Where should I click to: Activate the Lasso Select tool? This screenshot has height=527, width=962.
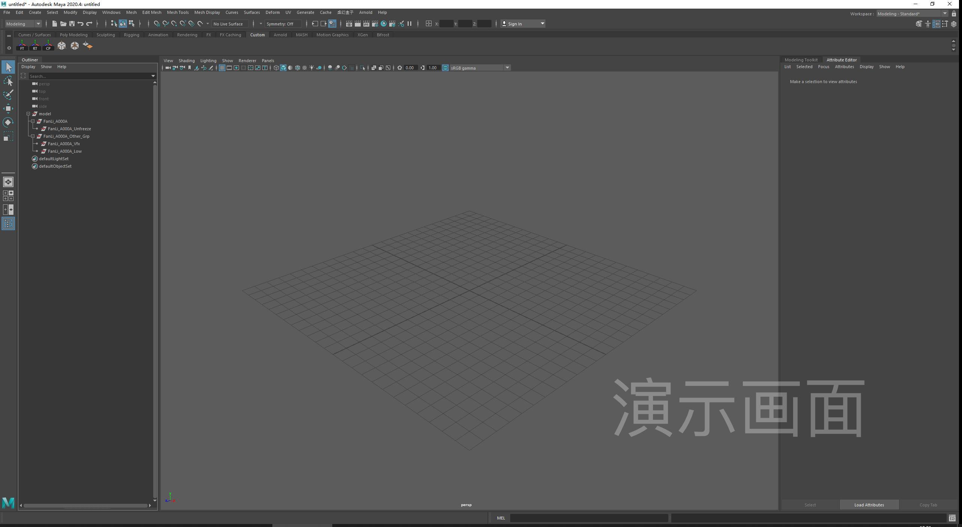8,81
